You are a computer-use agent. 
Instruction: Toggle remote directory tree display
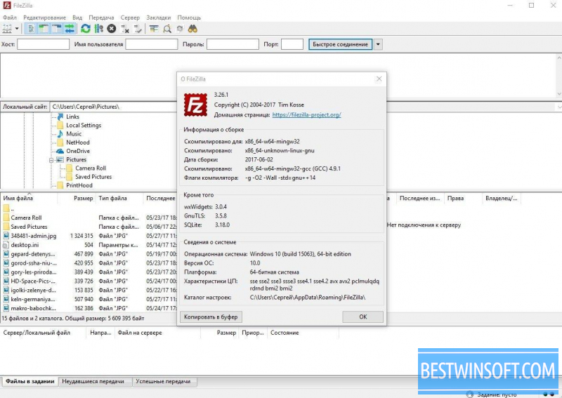(57, 29)
